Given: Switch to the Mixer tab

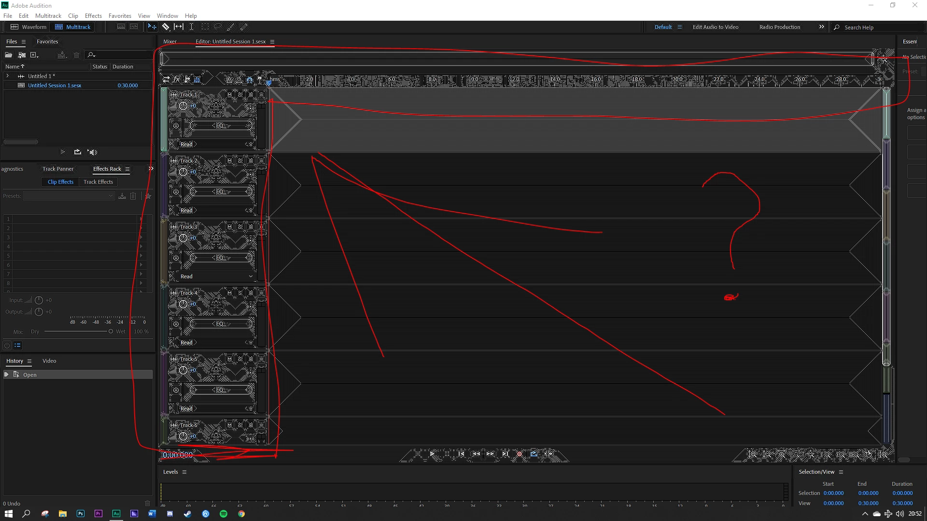Looking at the screenshot, I should point(170,41).
